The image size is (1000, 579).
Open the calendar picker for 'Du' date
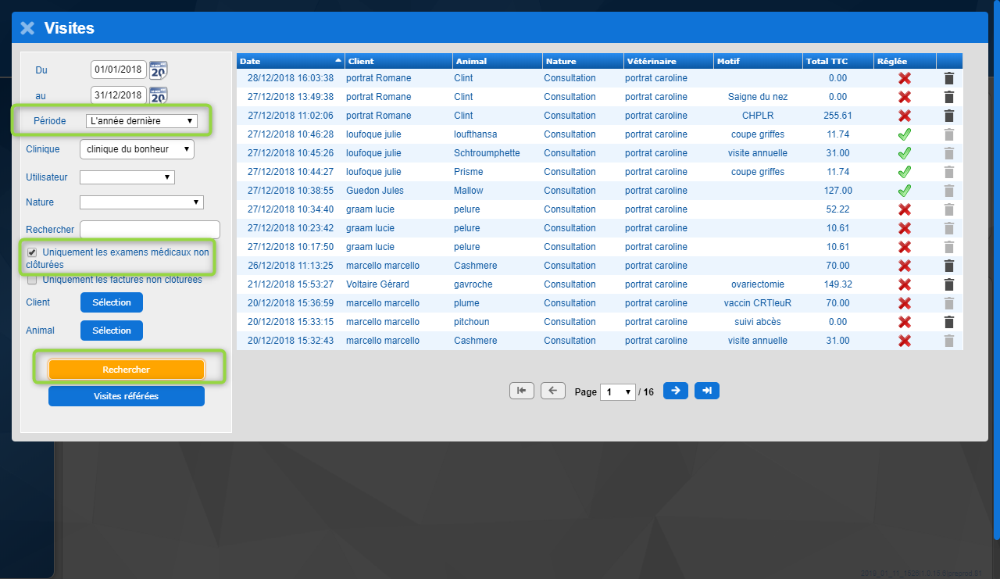tap(159, 70)
